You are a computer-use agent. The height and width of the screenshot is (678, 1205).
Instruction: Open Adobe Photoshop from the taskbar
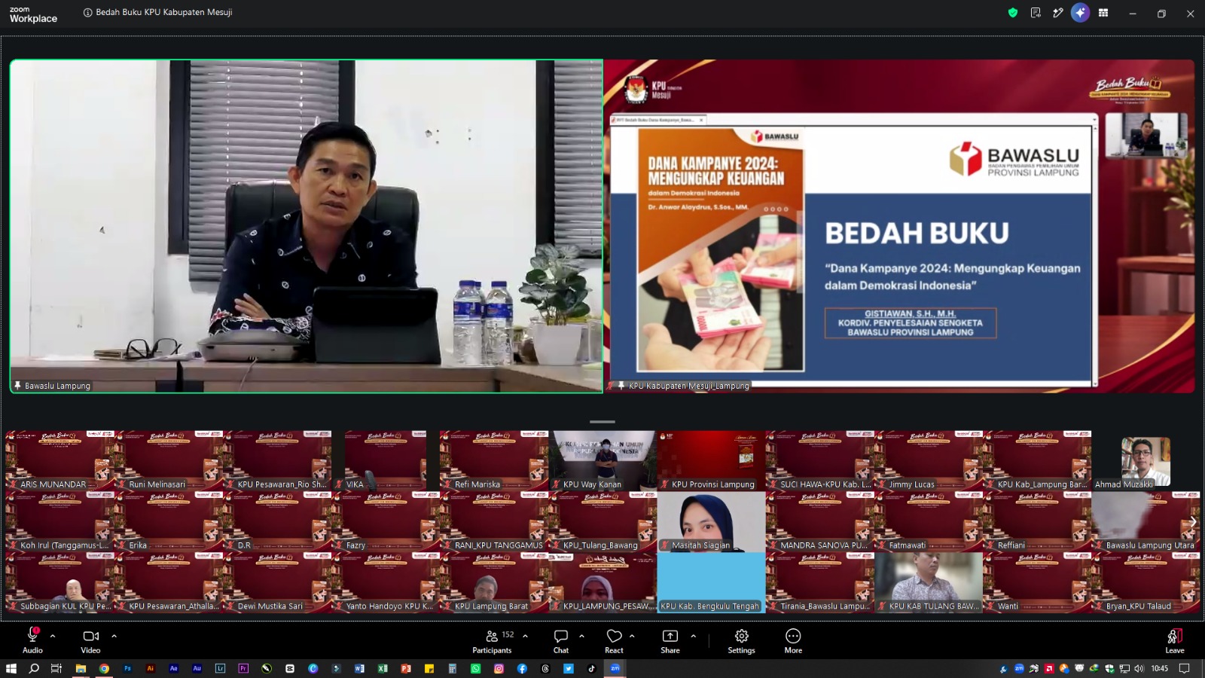[127, 668]
